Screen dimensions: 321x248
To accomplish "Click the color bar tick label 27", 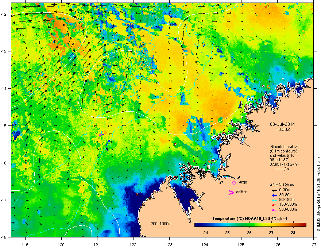I will (271, 233).
